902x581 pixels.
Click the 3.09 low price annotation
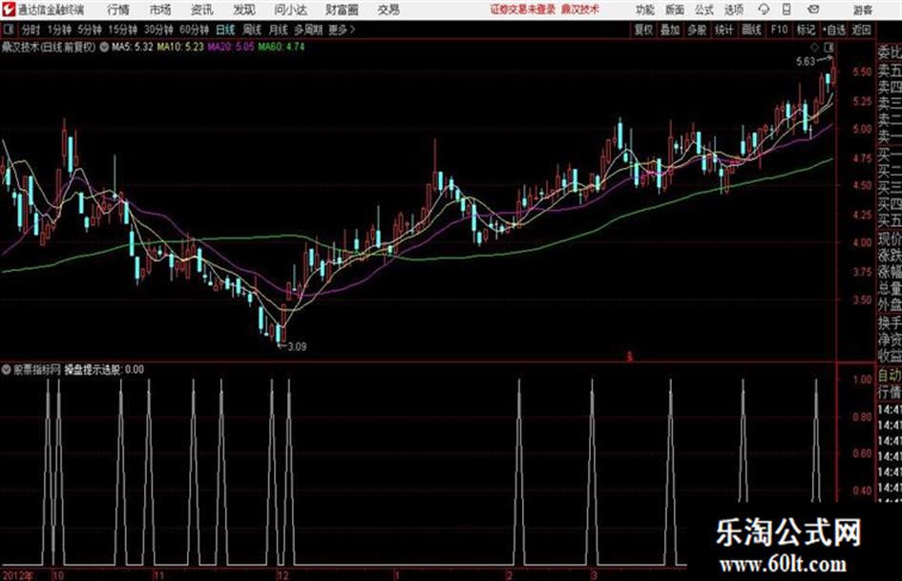(x=297, y=346)
